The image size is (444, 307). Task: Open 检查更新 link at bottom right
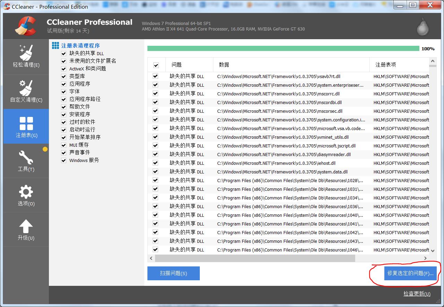[x=416, y=293]
